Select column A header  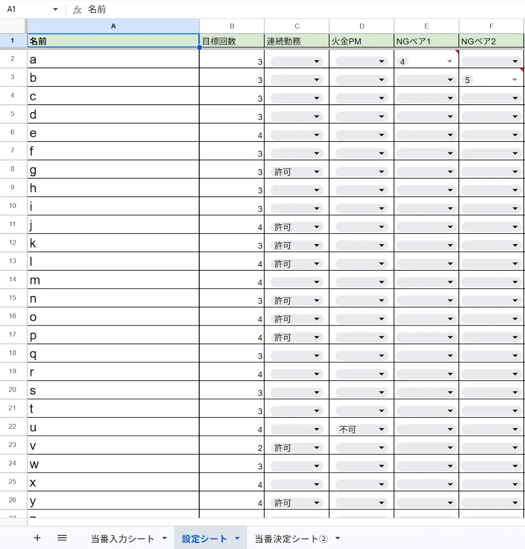[x=113, y=26]
